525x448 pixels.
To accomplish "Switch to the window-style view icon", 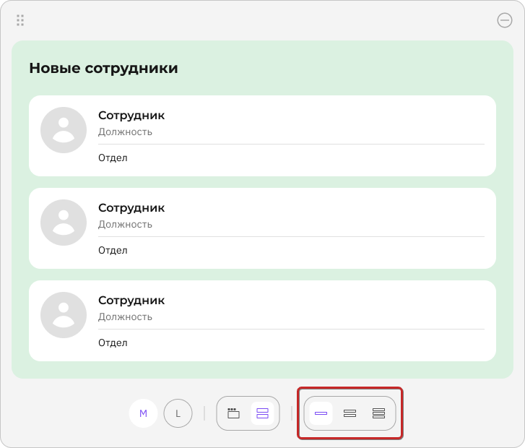I will click(233, 413).
